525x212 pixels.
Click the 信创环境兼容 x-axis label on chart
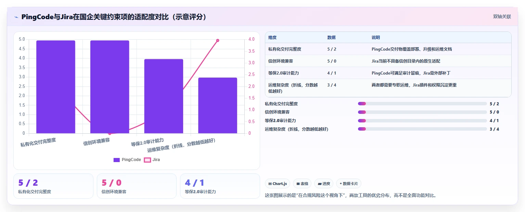[97, 142]
